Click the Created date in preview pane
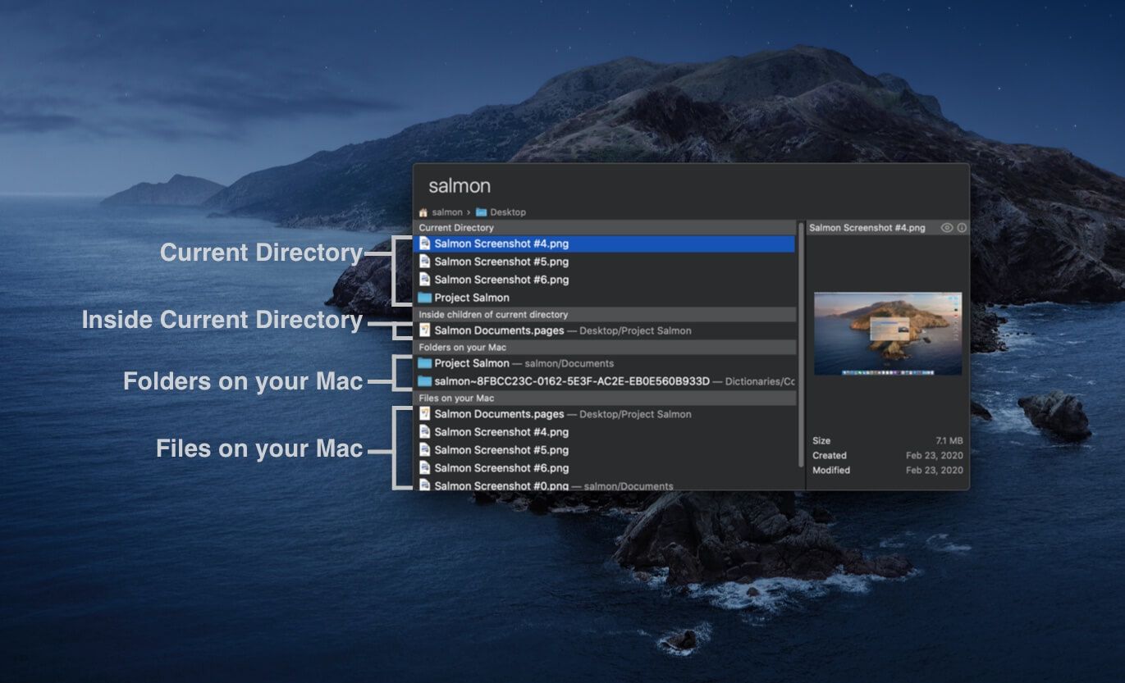The width and height of the screenshot is (1125, 683). (x=935, y=456)
